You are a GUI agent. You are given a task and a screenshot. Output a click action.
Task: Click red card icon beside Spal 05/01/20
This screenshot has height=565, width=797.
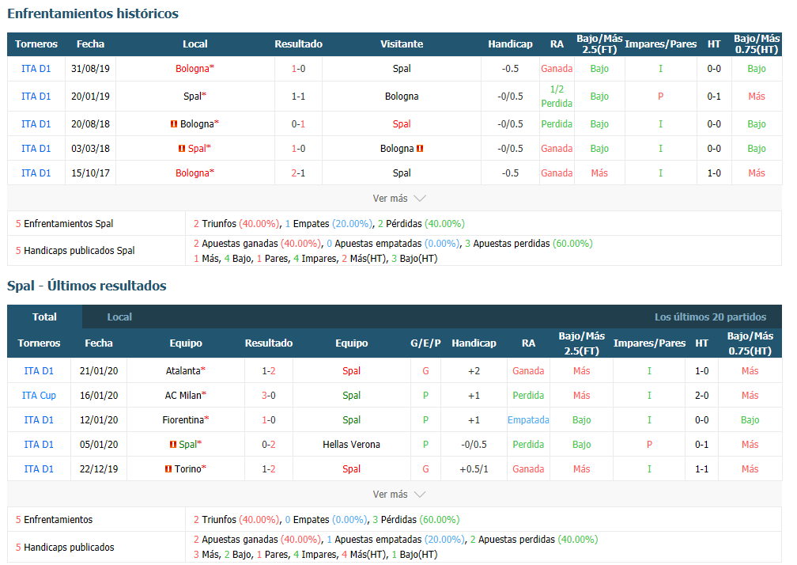(173, 444)
